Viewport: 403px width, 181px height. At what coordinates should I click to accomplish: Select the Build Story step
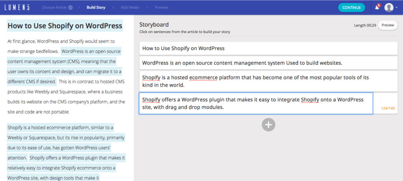[x=95, y=7]
